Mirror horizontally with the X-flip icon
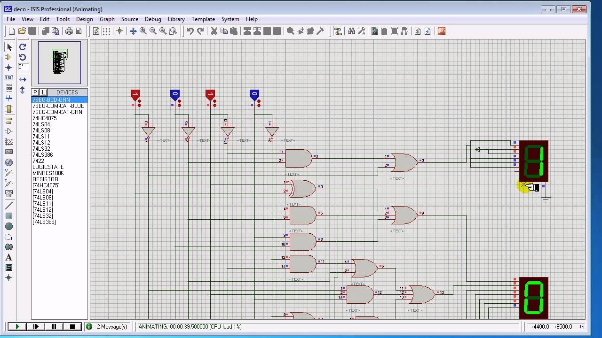 point(22,80)
